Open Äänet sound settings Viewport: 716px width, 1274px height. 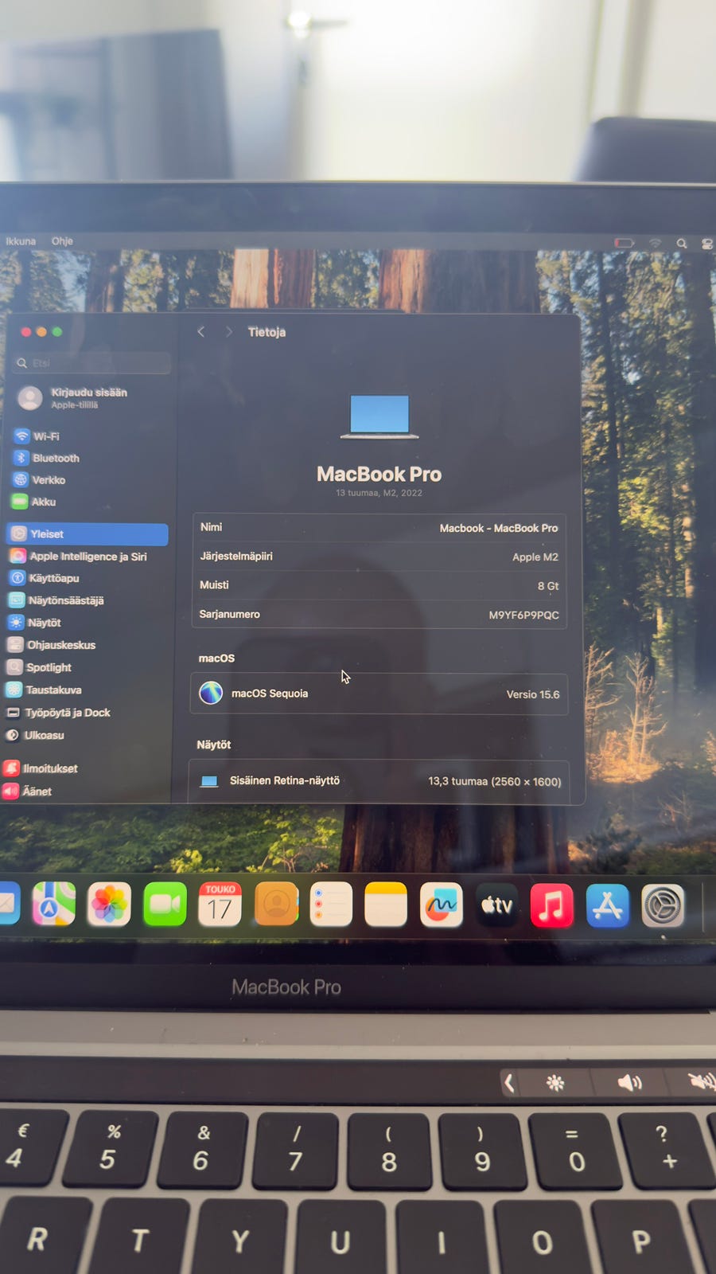click(x=27, y=791)
